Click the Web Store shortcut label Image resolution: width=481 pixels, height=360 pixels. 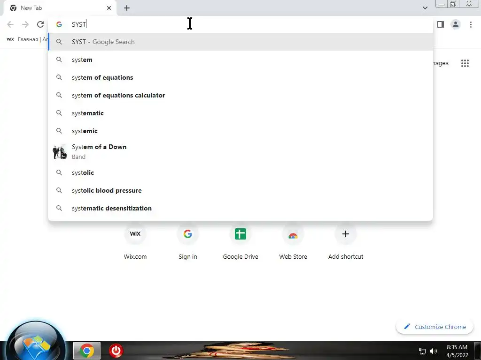[x=293, y=256]
